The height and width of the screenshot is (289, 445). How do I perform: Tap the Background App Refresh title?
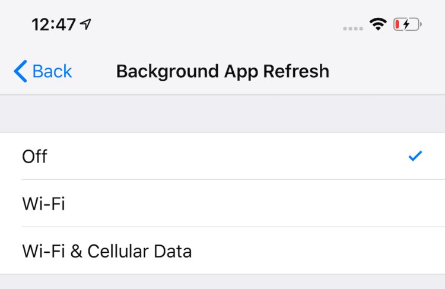tap(223, 72)
